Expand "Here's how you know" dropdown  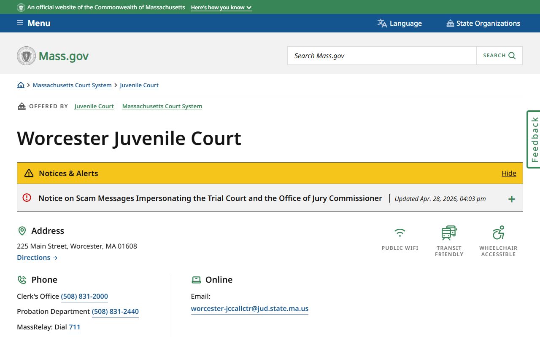point(221,8)
